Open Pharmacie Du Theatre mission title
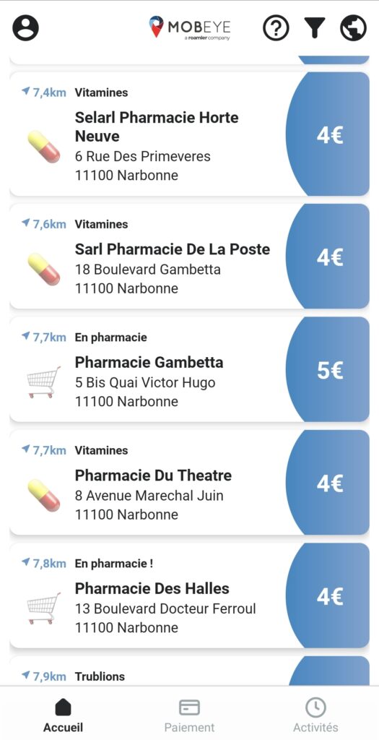Viewport: 379px width, 740px height. pos(153,476)
